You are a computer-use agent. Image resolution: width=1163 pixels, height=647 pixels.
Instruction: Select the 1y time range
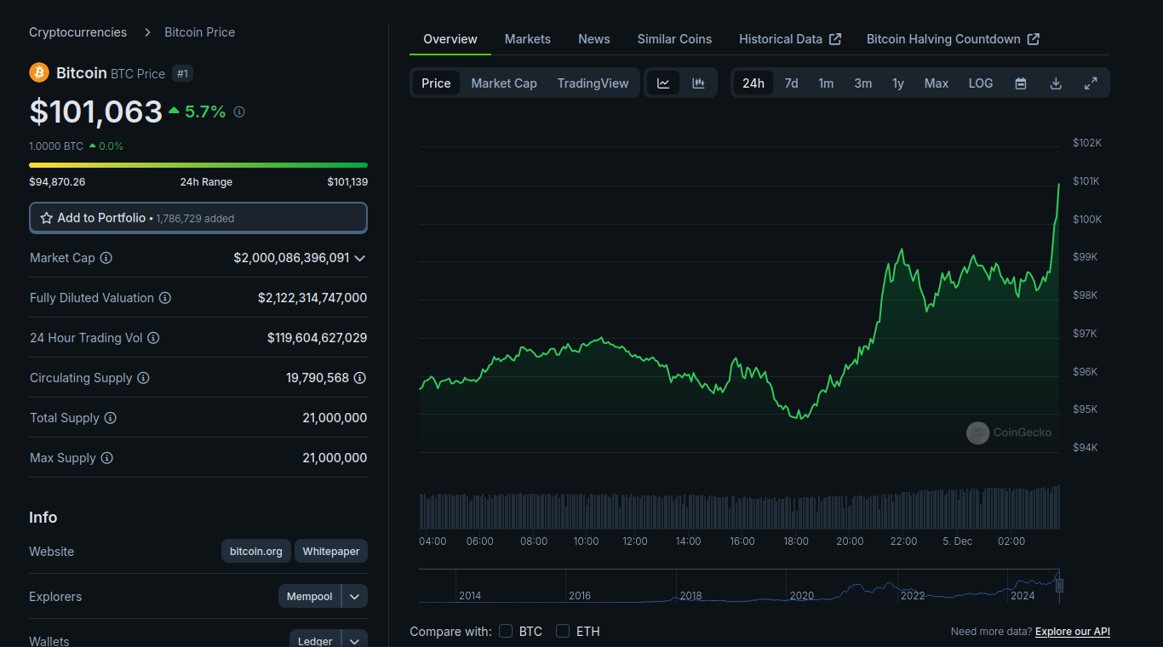point(898,83)
